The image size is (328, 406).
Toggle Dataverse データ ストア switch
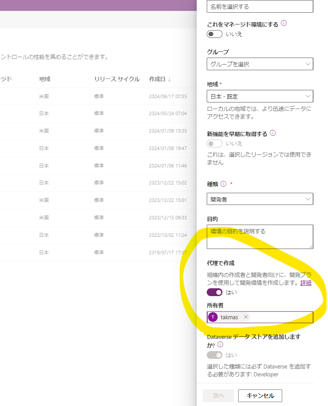214,355
